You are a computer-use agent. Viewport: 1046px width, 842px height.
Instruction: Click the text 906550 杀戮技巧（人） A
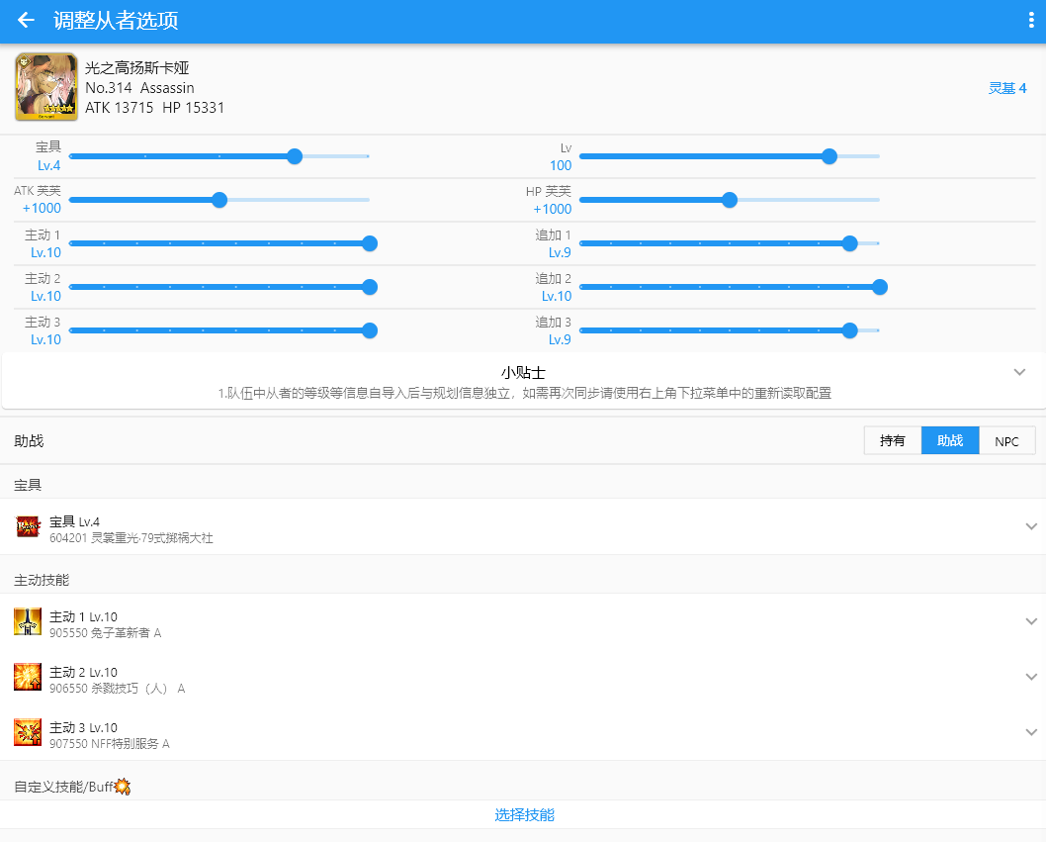point(118,689)
